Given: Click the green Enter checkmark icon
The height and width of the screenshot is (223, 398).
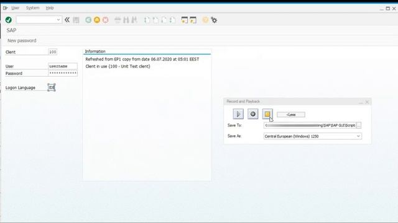Looking at the screenshot, I should (x=8, y=20).
